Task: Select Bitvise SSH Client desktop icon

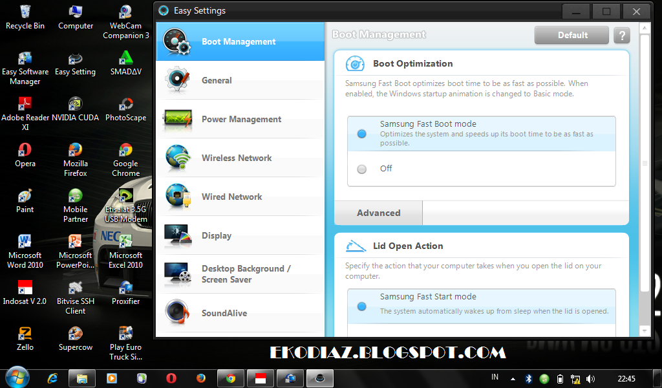Action: tap(76, 297)
